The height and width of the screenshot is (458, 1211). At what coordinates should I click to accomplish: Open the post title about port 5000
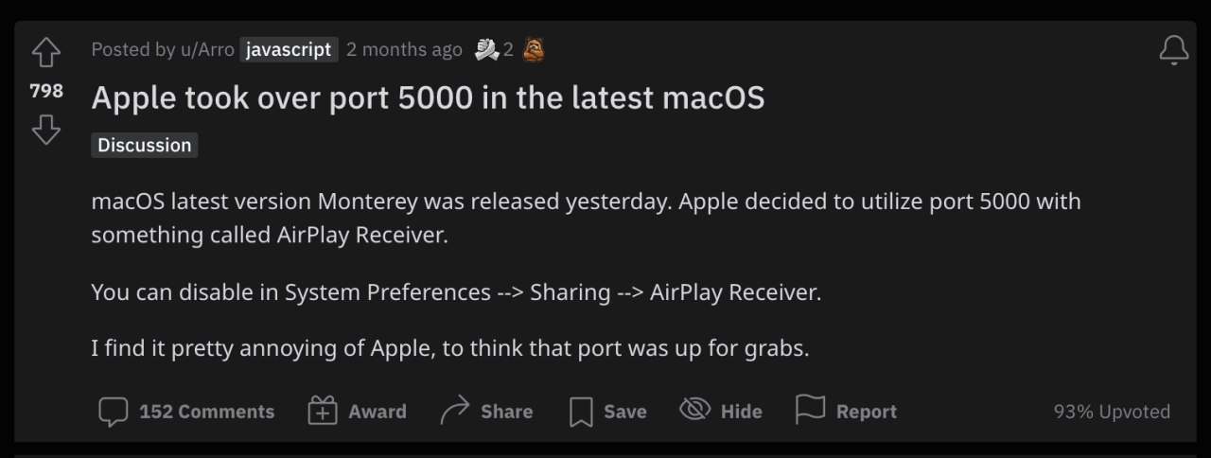428,97
